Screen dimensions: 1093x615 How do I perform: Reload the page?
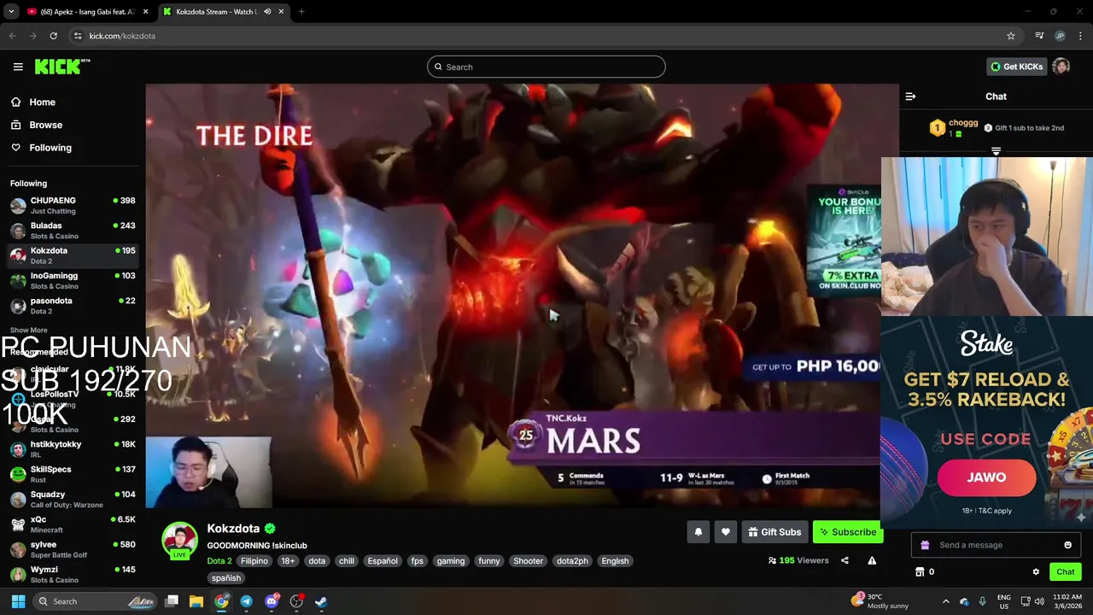53,36
